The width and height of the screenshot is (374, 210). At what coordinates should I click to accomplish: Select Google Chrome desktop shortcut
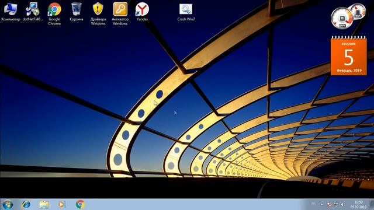point(54,14)
